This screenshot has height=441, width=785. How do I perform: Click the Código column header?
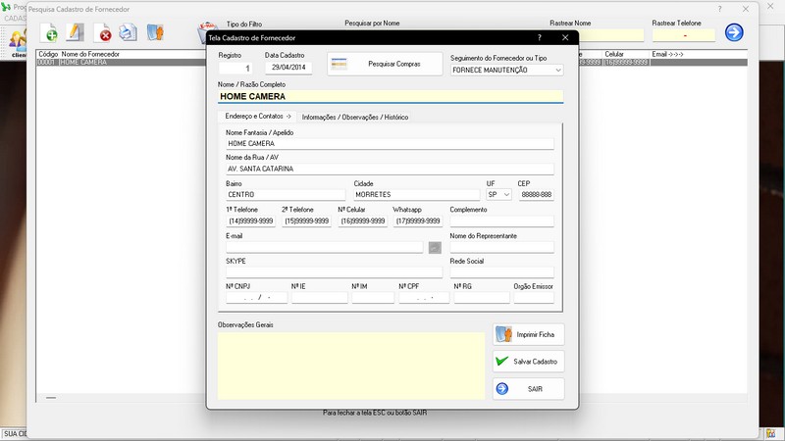(48, 54)
